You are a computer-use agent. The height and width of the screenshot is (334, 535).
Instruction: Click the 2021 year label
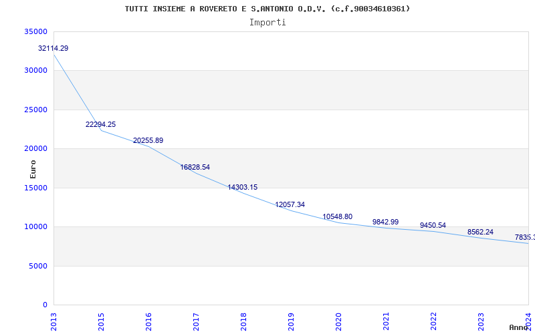(x=386, y=321)
